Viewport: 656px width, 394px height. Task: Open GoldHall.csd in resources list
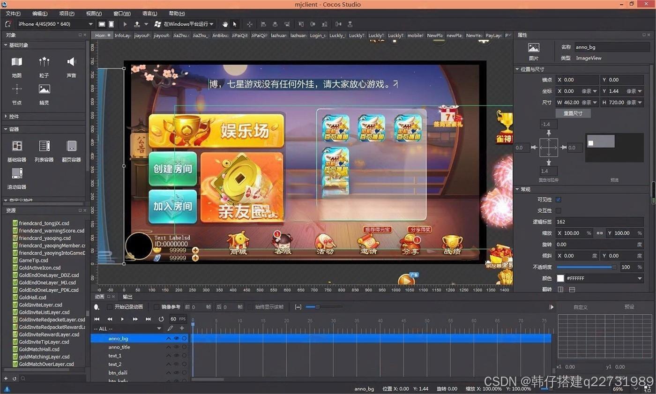point(32,297)
